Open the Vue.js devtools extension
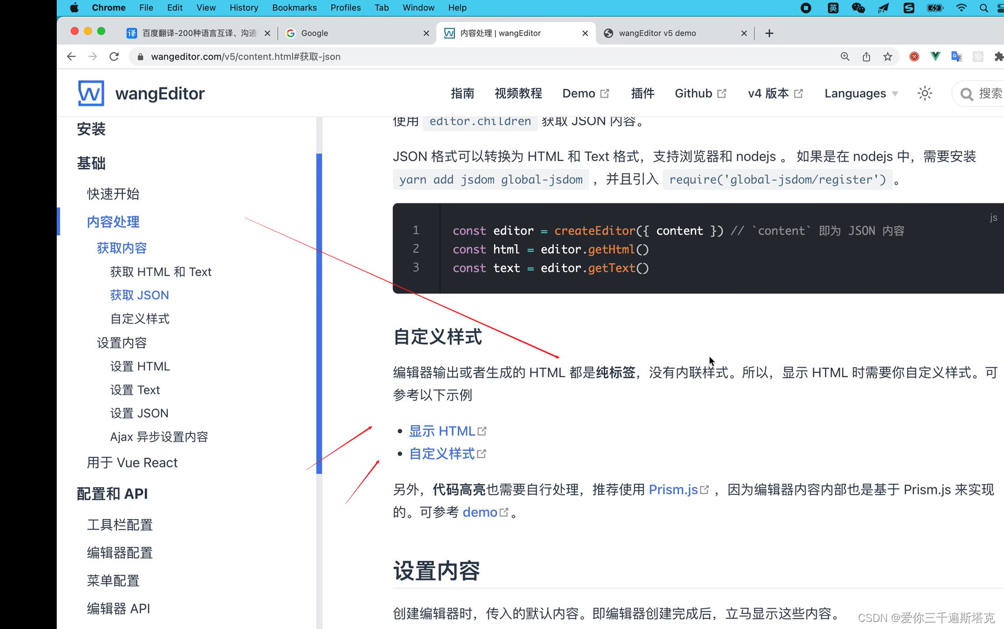This screenshot has height=629, width=1004. point(935,56)
